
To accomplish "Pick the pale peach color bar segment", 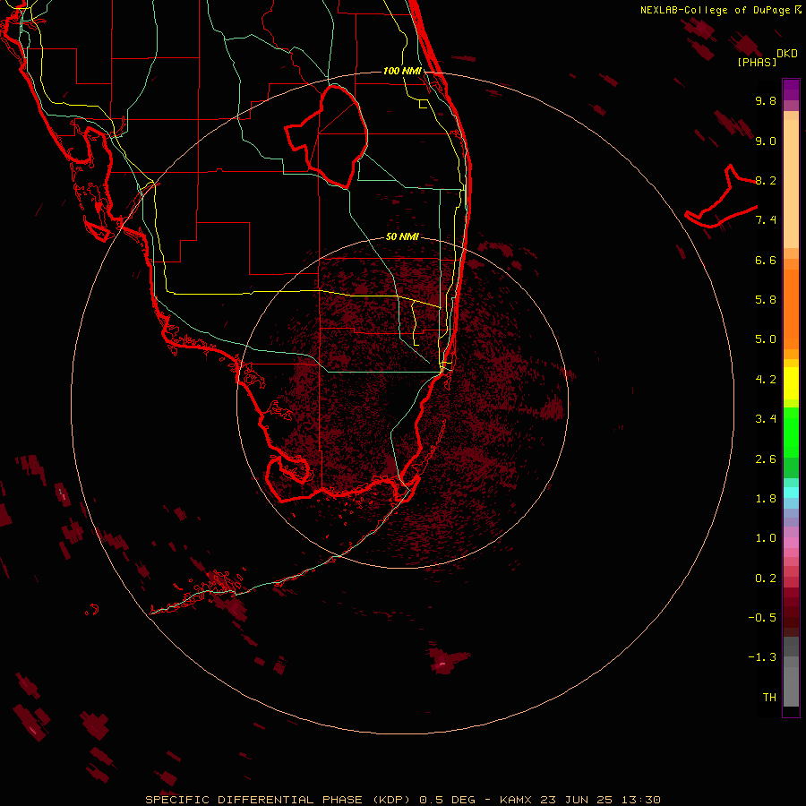I will [791, 183].
